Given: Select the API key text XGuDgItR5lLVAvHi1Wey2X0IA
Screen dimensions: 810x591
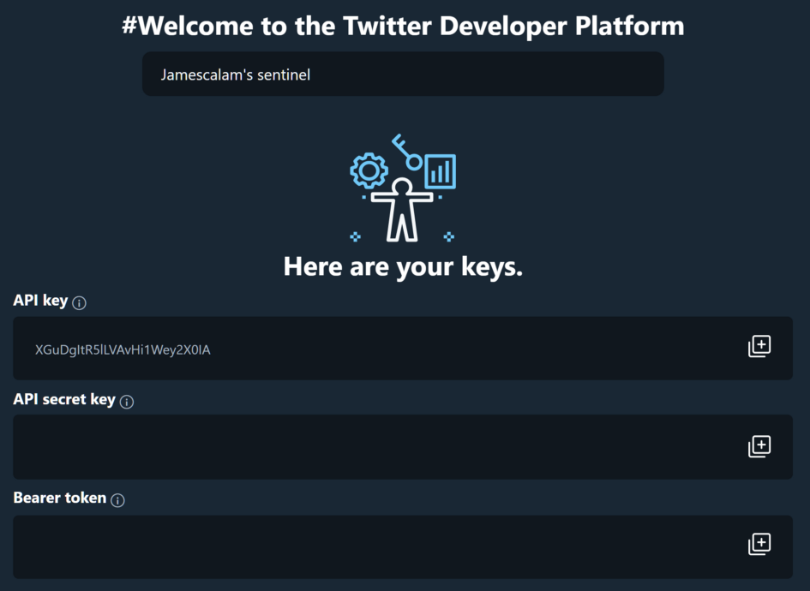Looking at the screenshot, I should point(123,350).
